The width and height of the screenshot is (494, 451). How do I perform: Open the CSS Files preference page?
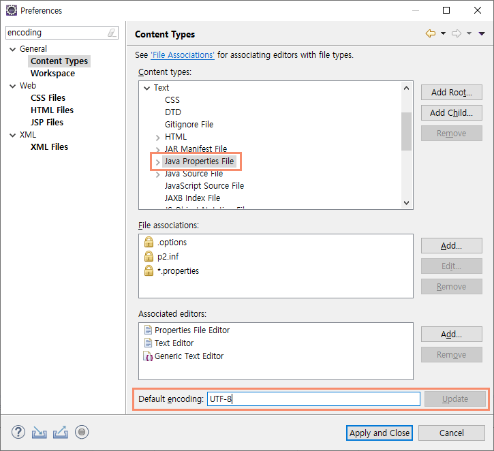point(48,98)
